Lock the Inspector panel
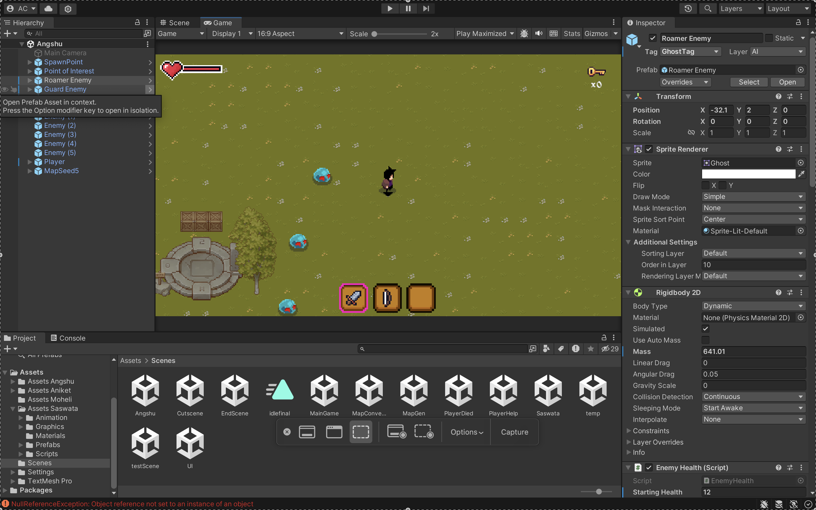This screenshot has height=510, width=816. [x=798, y=23]
